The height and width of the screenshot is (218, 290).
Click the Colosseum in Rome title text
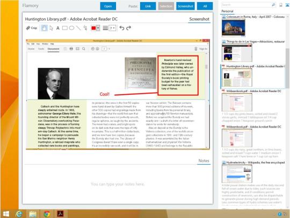[255, 17]
